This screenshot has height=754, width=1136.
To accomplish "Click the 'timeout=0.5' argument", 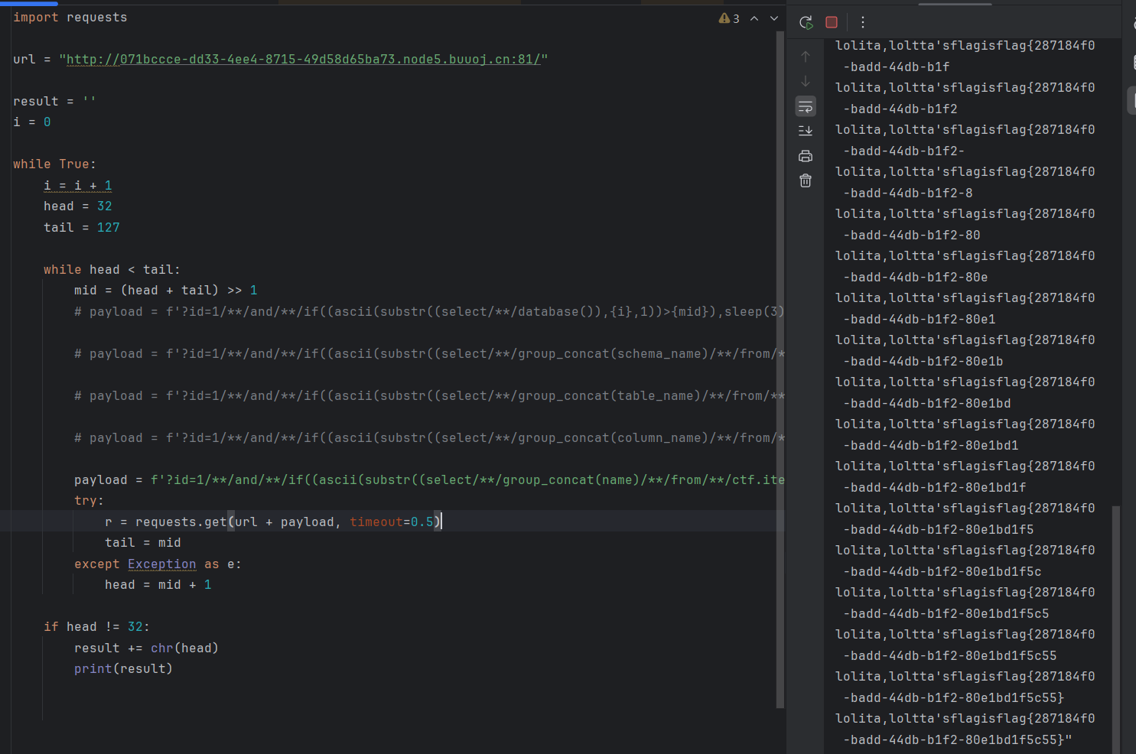I will pos(392,522).
